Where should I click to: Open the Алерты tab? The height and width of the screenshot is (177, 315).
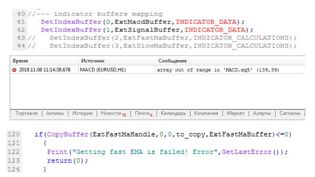[262, 113]
